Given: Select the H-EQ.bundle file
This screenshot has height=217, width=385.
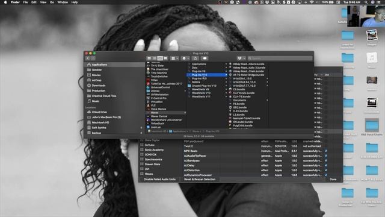Looking at the screenshot, I should 240,111.
